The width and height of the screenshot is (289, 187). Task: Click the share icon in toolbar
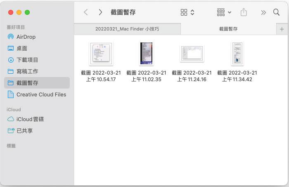pyautogui.click(x=244, y=12)
